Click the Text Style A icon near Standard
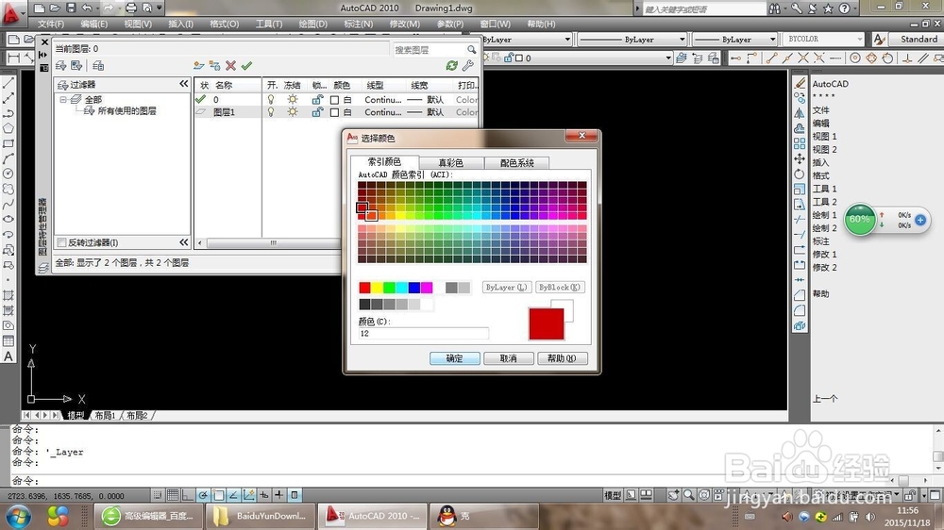This screenshot has height=530, width=944. pyautogui.click(x=879, y=39)
